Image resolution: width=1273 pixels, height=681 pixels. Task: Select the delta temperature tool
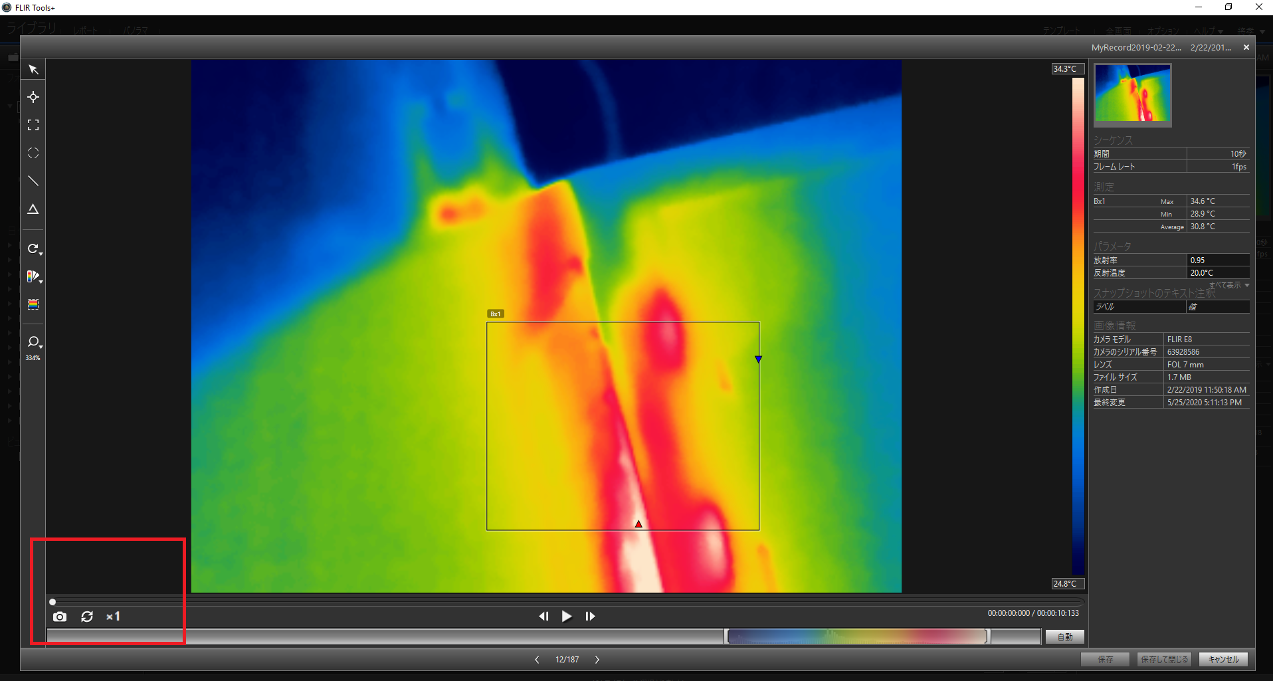pyautogui.click(x=33, y=209)
